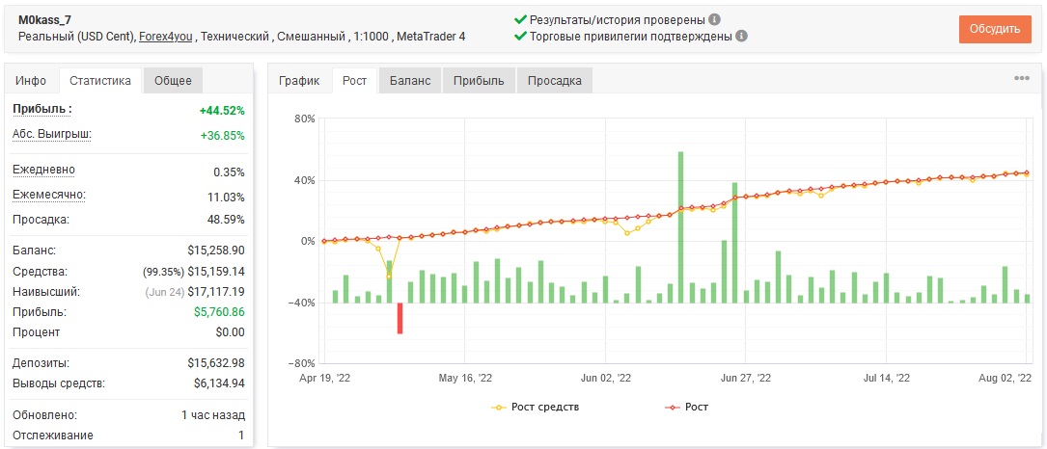Click info icon beside verified results text
Image resolution: width=1047 pixels, height=449 pixels.
(x=714, y=19)
